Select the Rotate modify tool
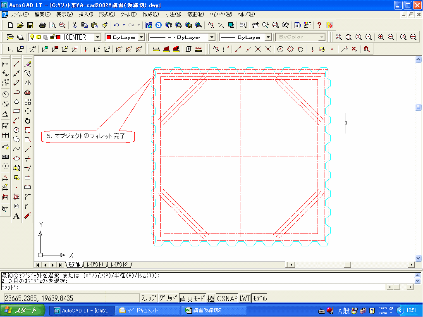Viewport: 423px width, 317px height. [x=28, y=121]
